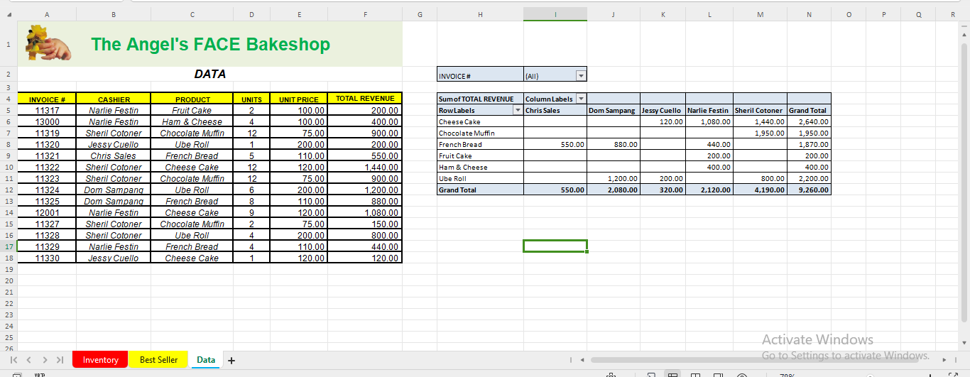Open the INVOICE# (All) filter dropdown
Image resolution: width=970 pixels, height=377 pixels.
(x=581, y=75)
